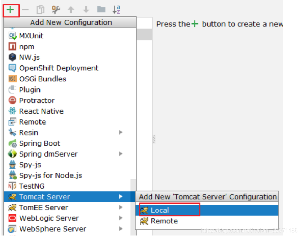Click the Sort alphabetically a-z icon
The image size is (301, 237).
(116, 10)
